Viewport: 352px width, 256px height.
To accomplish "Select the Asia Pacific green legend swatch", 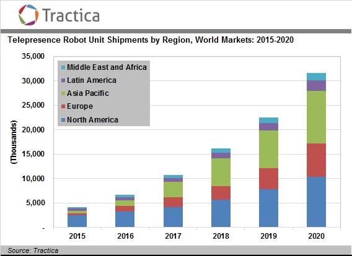I will (x=63, y=93).
